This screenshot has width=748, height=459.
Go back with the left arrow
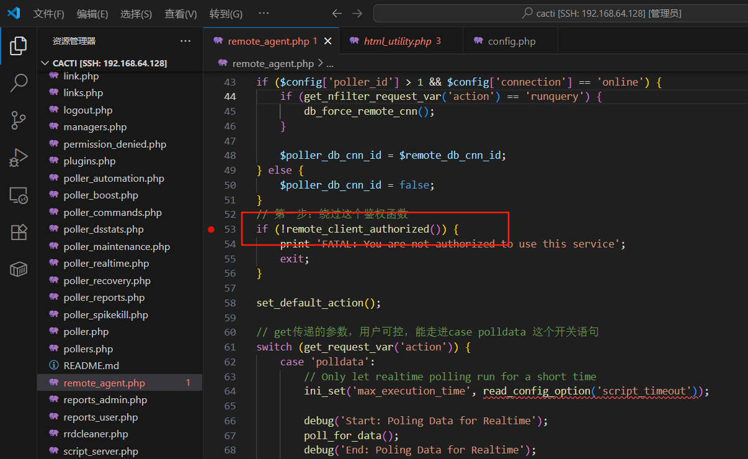337,13
